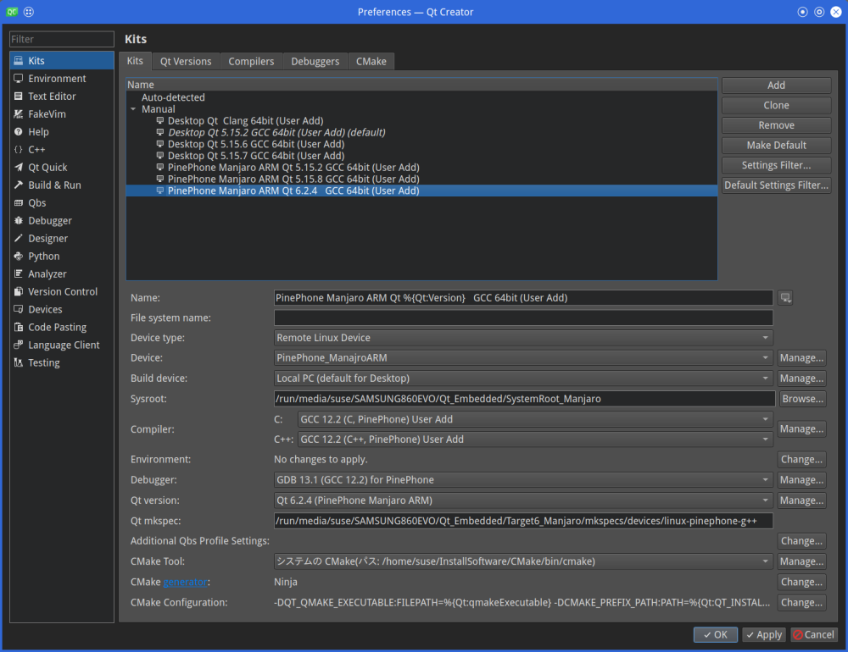Open Build & Run hammer icon
The height and width of the screenshot is (652, 848).
[x=19, y=185]
